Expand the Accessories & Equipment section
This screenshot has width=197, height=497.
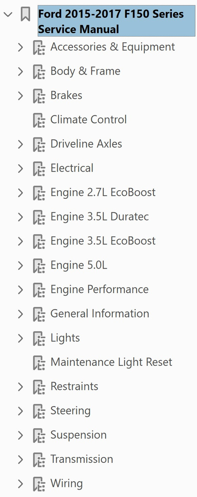click(x=21, y=47)
